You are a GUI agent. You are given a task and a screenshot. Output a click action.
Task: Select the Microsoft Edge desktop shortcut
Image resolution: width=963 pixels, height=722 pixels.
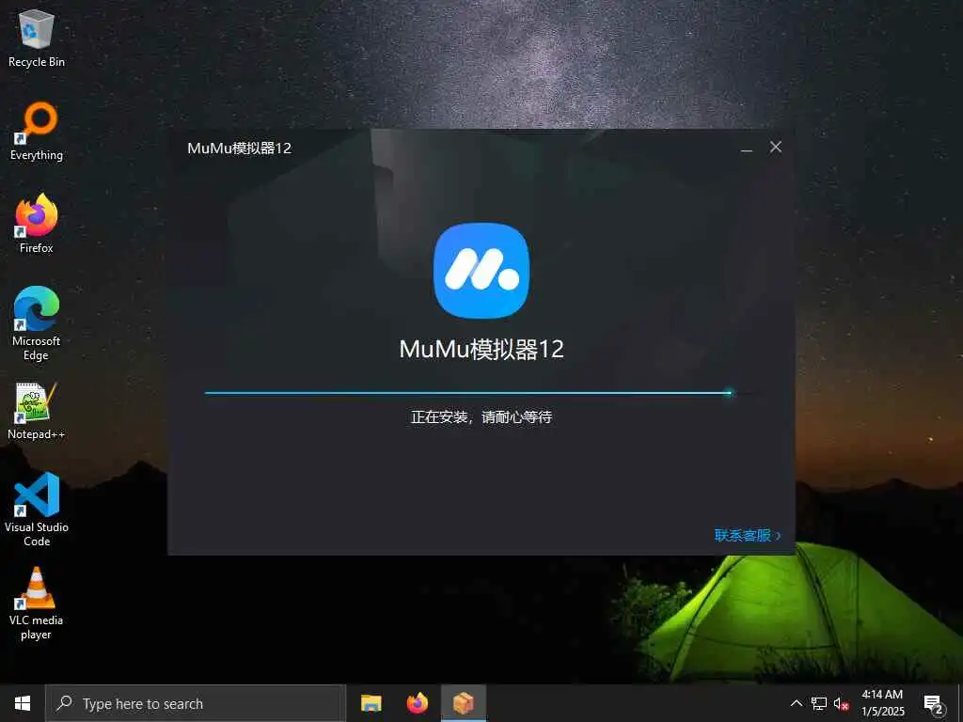point(37,323)
